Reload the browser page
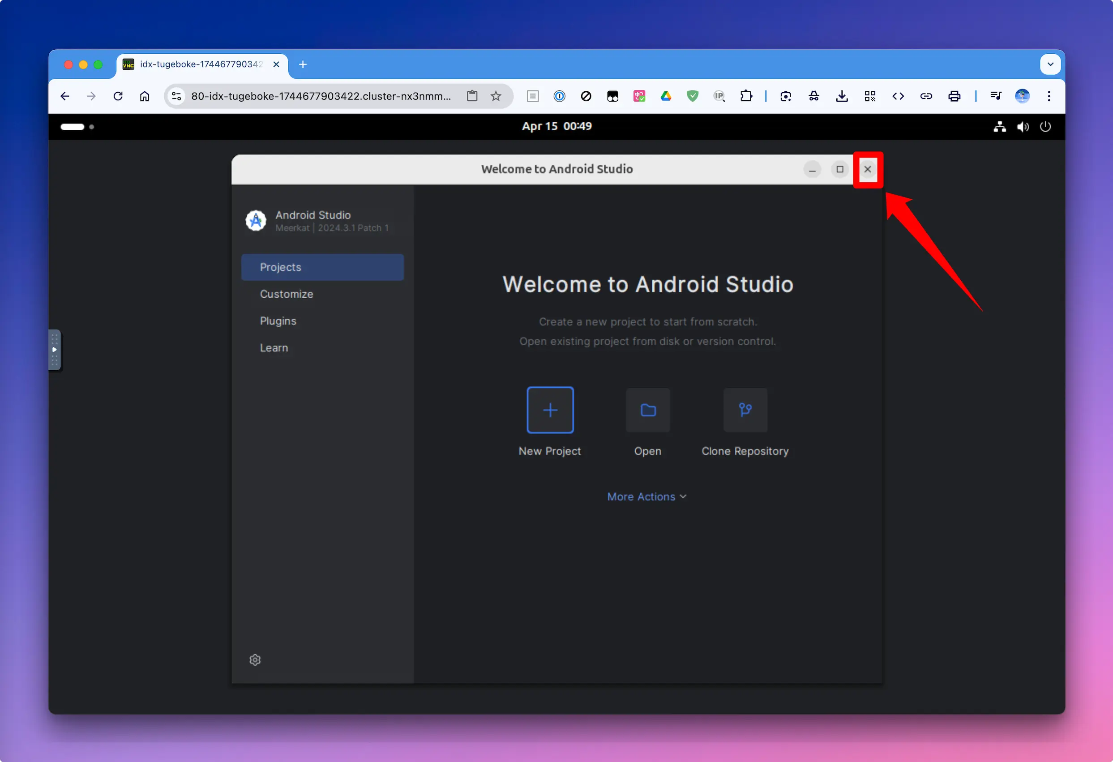Viewport: 1113px width, 762px height. click(x=118, y=96)
